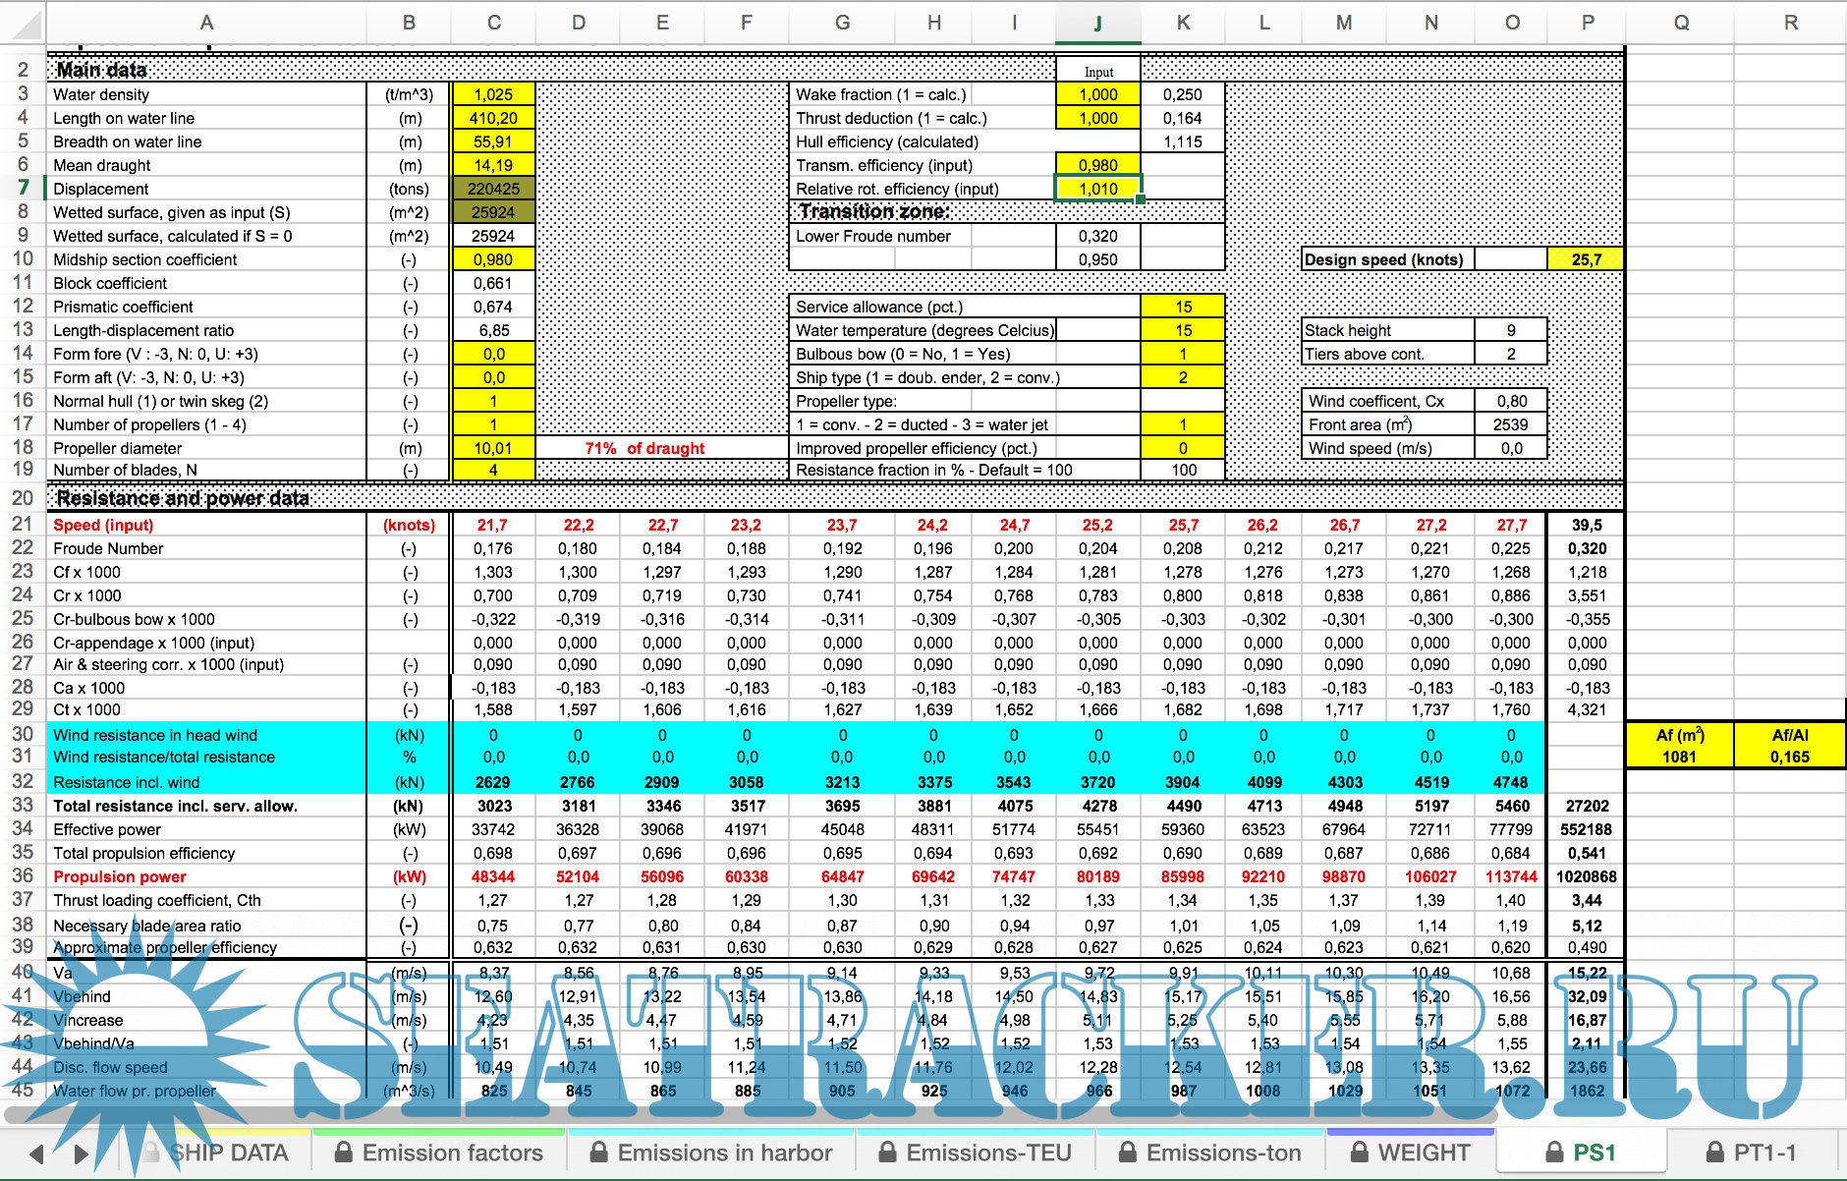The image size is (1847, 1181).
Task: Select the Service allowance value cell
Action: point(1183,307)
